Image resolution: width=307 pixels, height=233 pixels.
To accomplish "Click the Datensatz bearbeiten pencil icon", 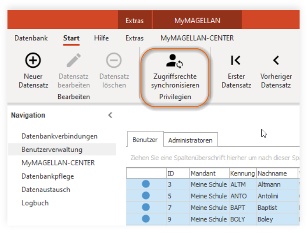I will click(x=73, y=60).
